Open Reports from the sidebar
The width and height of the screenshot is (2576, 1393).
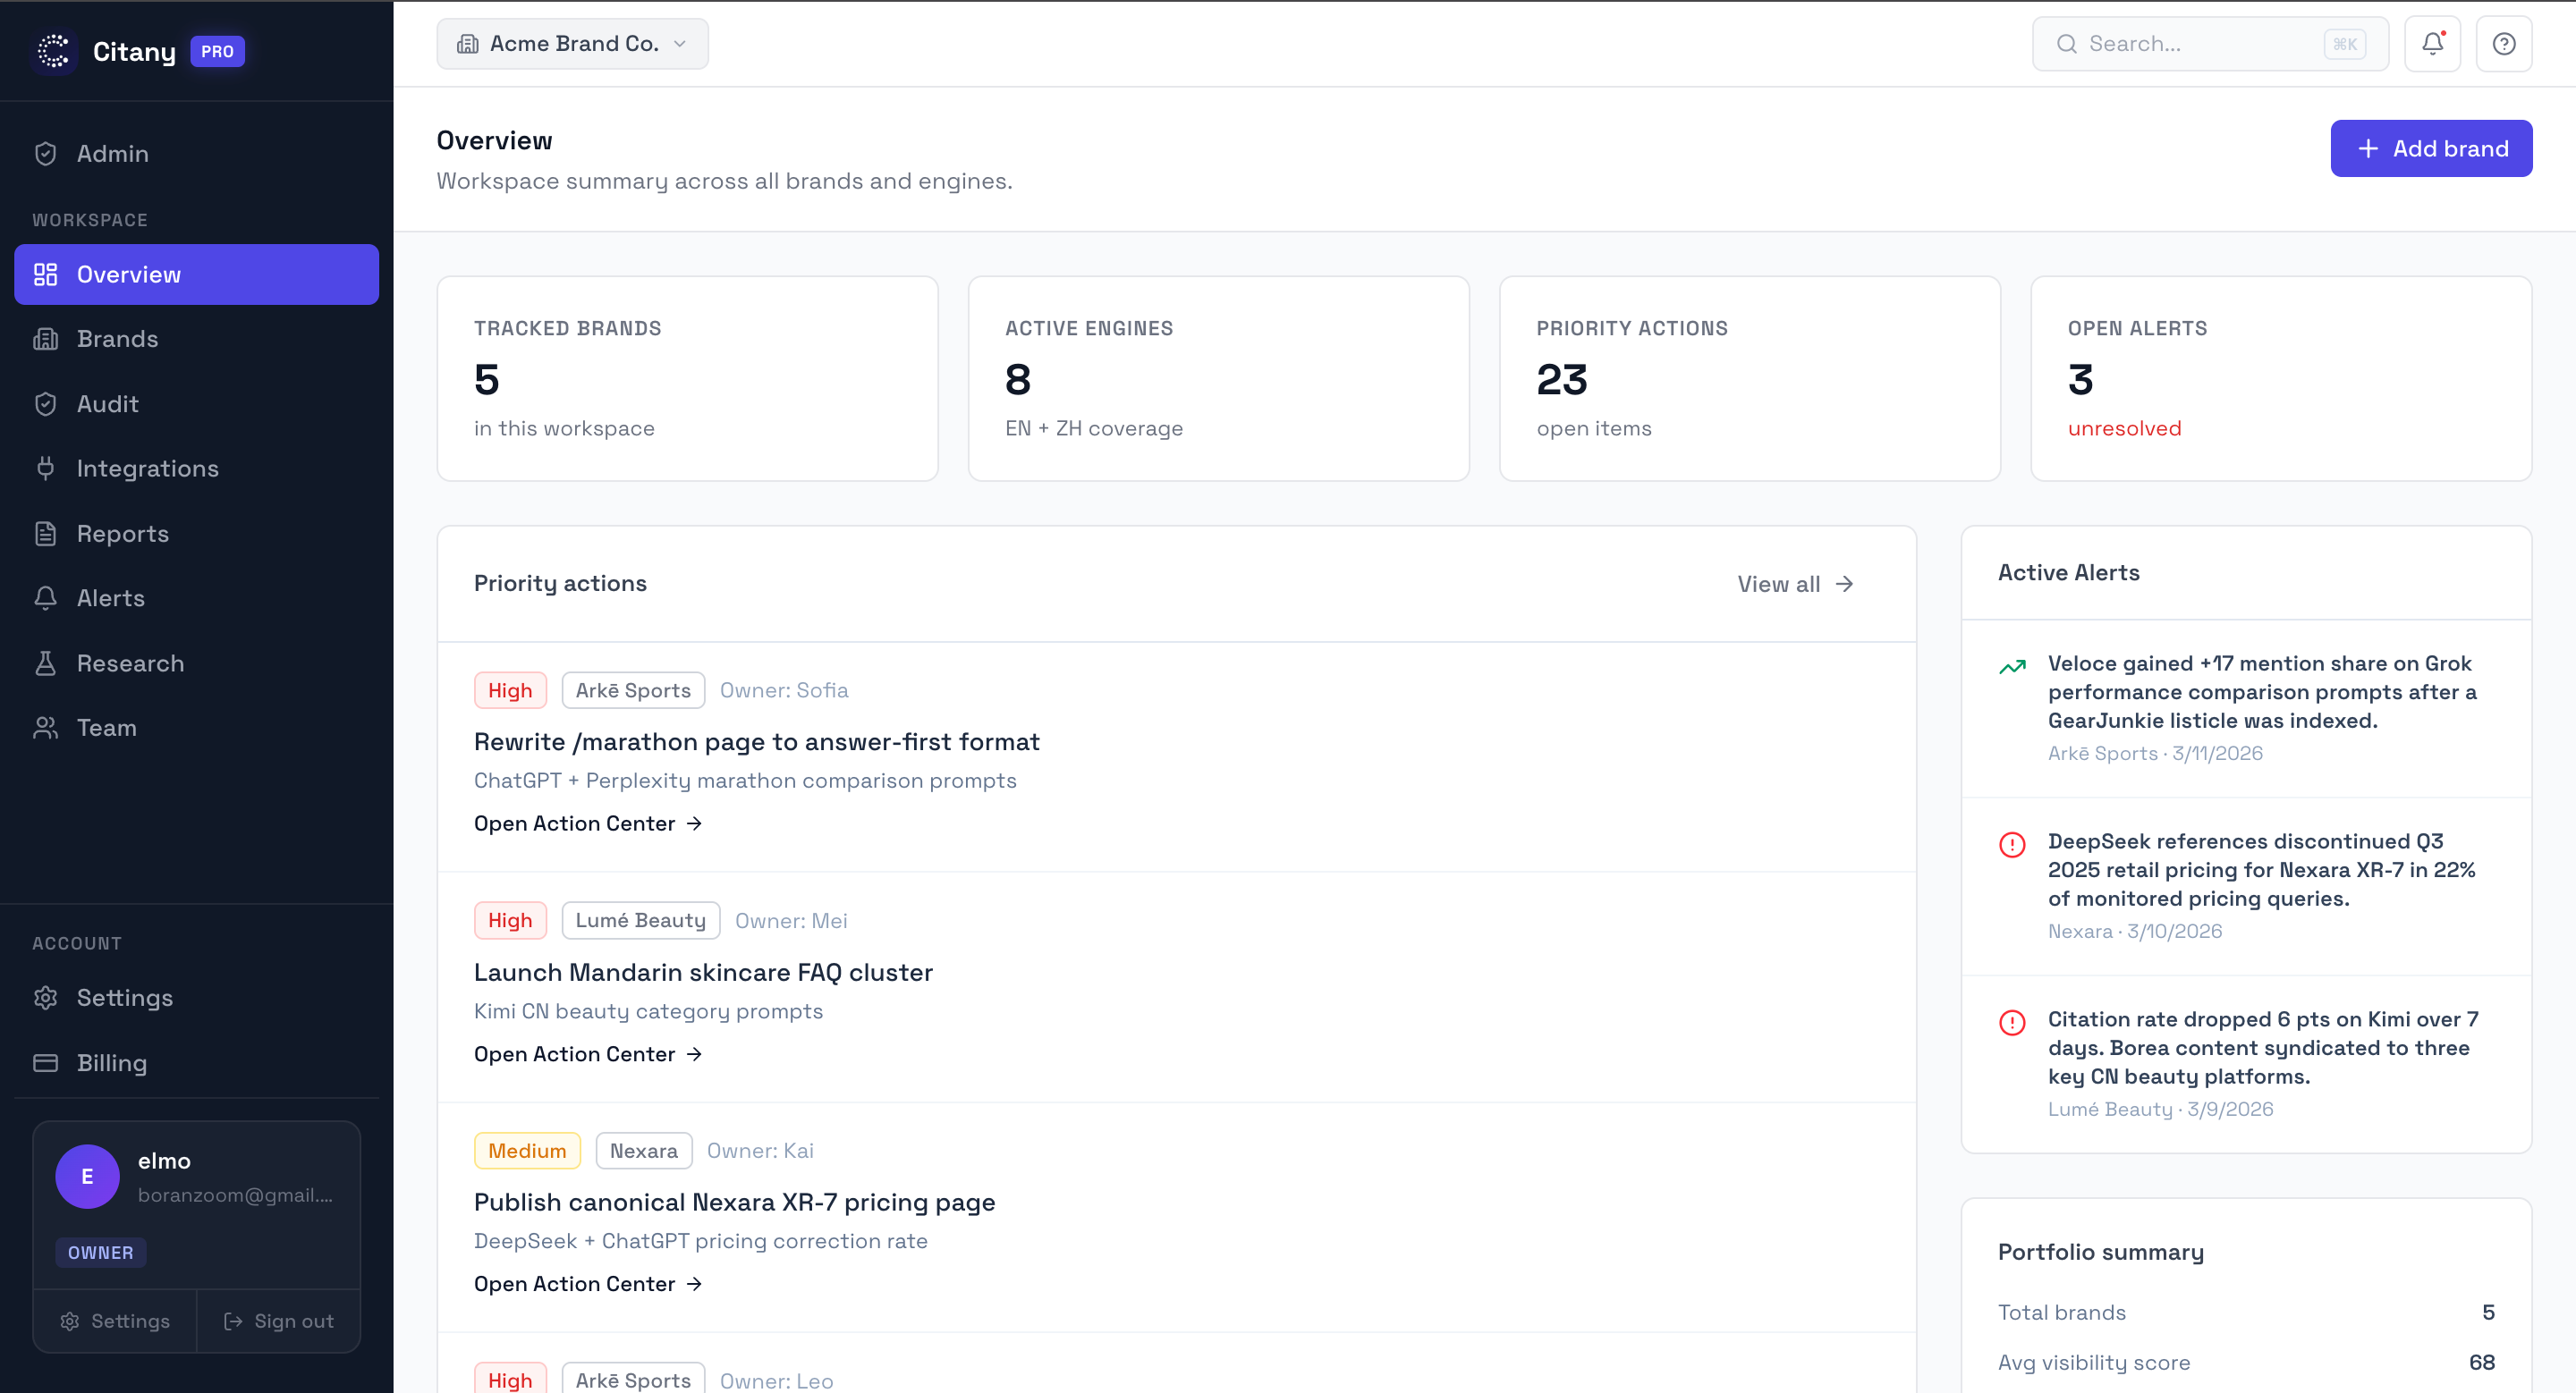[x=122, y=533]
